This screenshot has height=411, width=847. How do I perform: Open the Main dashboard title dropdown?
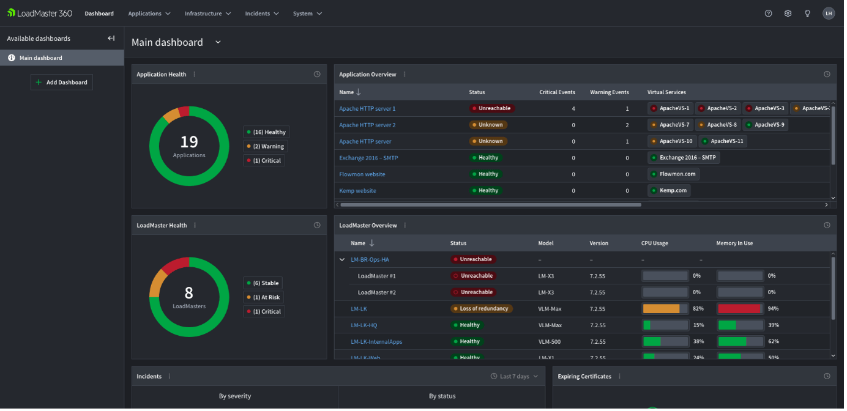[x=218, y=43]
